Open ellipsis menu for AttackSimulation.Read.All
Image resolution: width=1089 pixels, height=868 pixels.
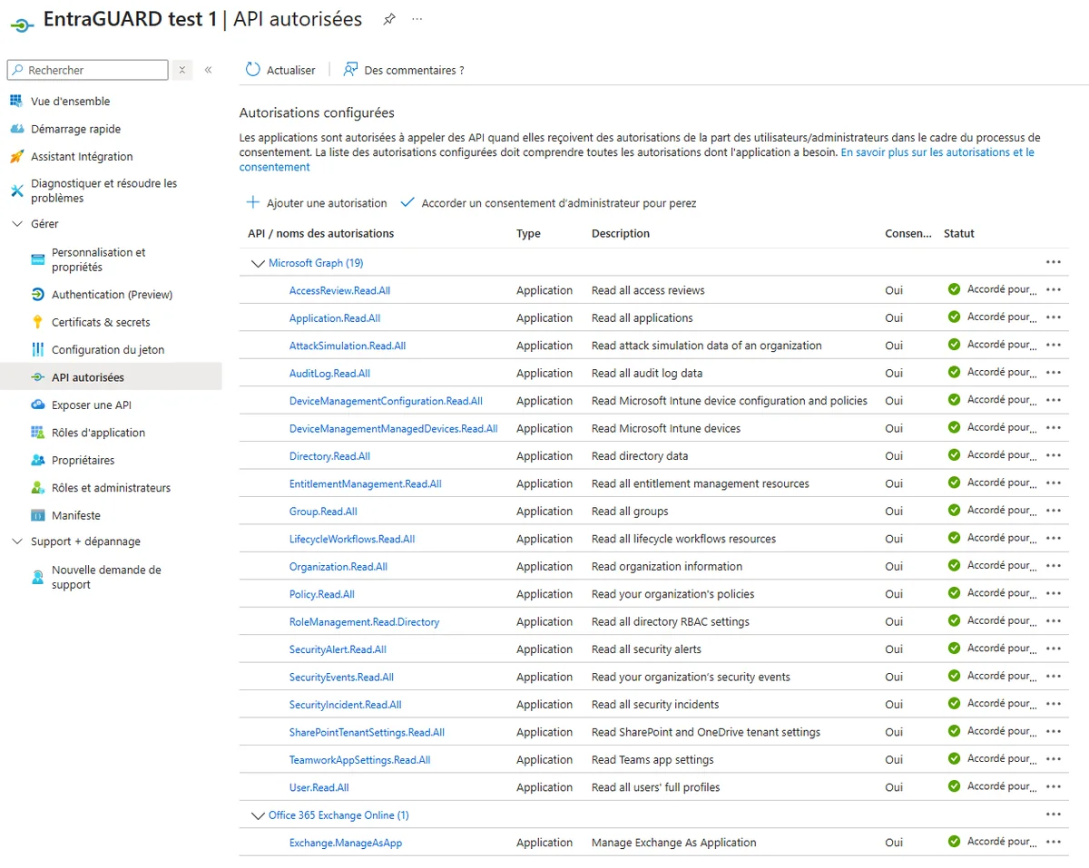click(1053, 346)
